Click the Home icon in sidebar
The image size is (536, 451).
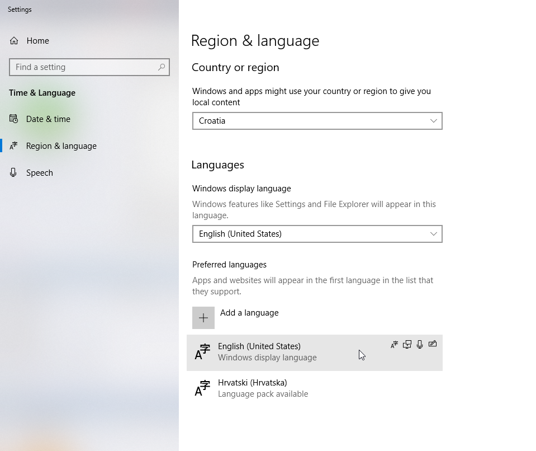point(14,41)
